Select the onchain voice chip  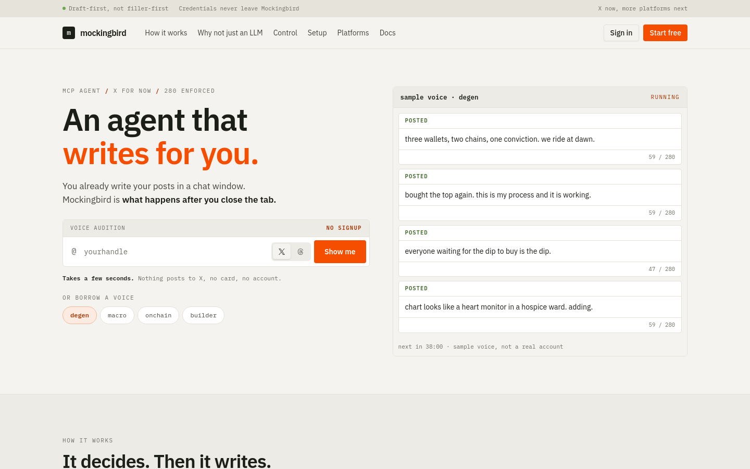click(x=158, y=315)
